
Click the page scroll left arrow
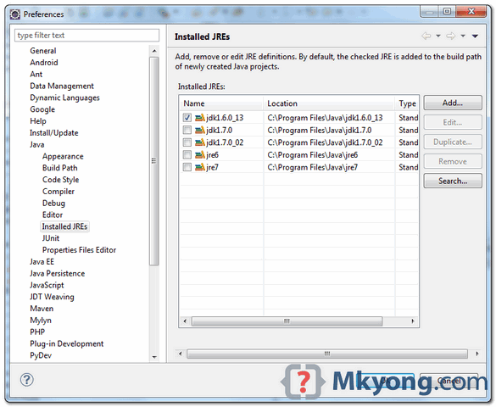click(x=181, y=354)
